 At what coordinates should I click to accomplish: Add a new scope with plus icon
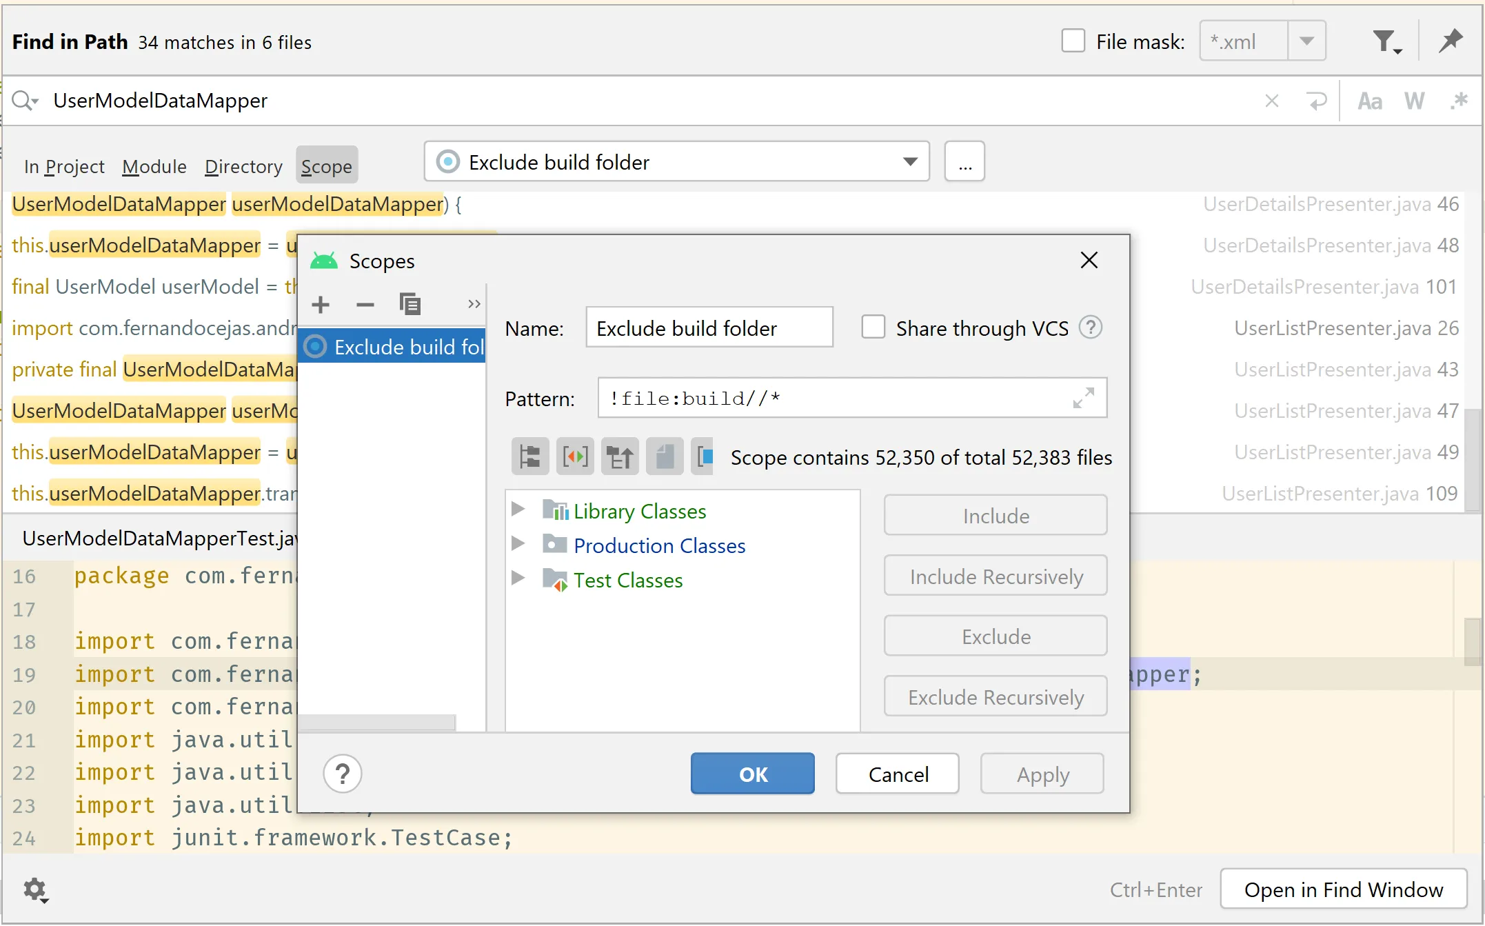pyautogui.click(x=321, y=304)
